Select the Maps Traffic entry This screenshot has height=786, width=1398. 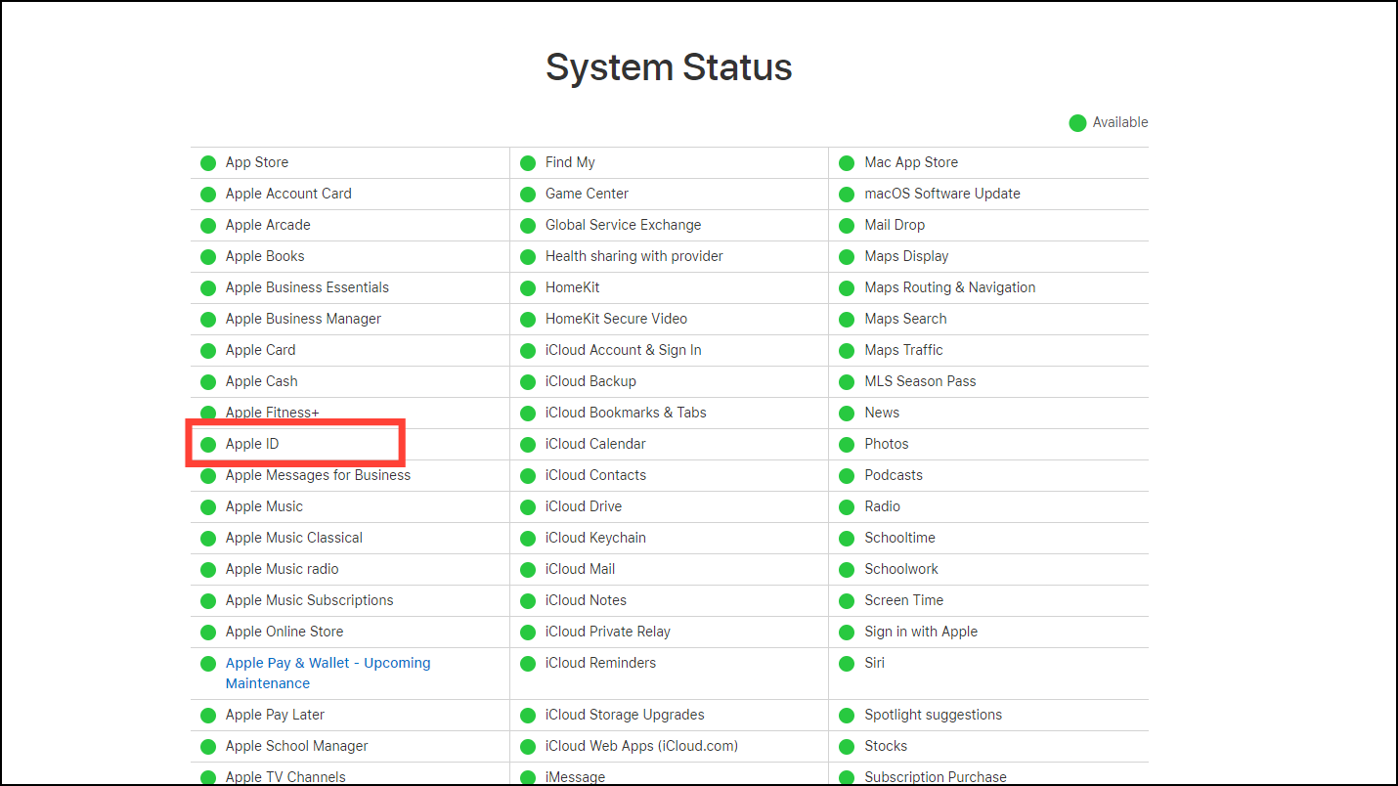(x=903, y=350)
